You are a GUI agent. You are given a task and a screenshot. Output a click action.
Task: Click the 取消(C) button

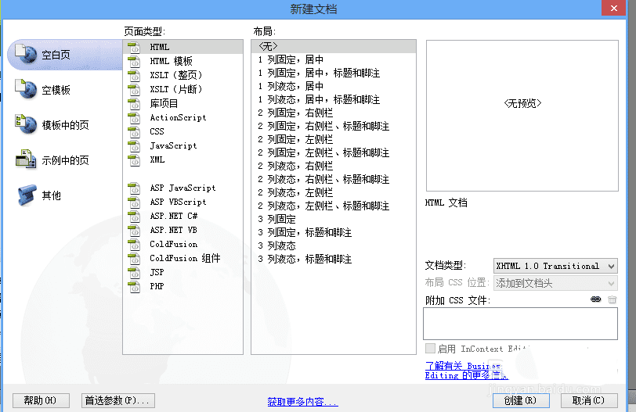tap(589, 401)
